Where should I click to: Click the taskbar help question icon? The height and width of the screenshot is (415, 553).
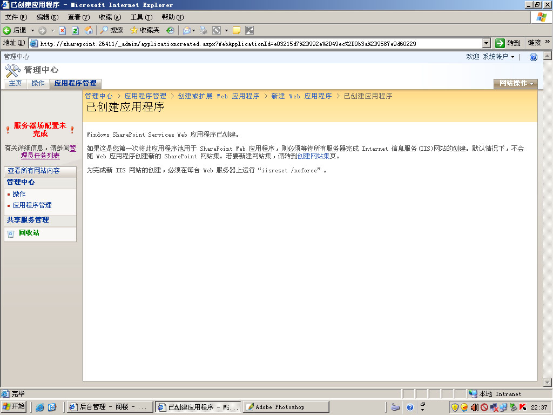[x=410, y=407]
